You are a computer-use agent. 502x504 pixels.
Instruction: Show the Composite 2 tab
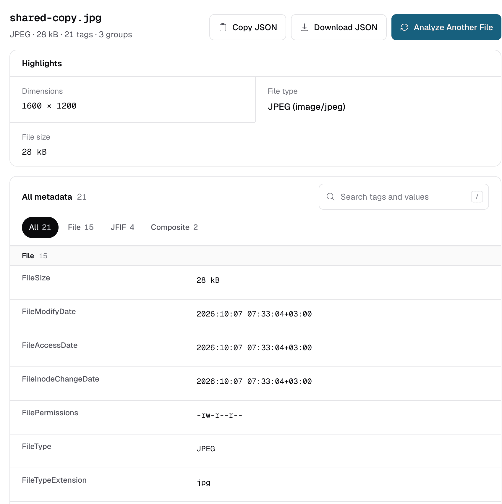coord(174,227)
